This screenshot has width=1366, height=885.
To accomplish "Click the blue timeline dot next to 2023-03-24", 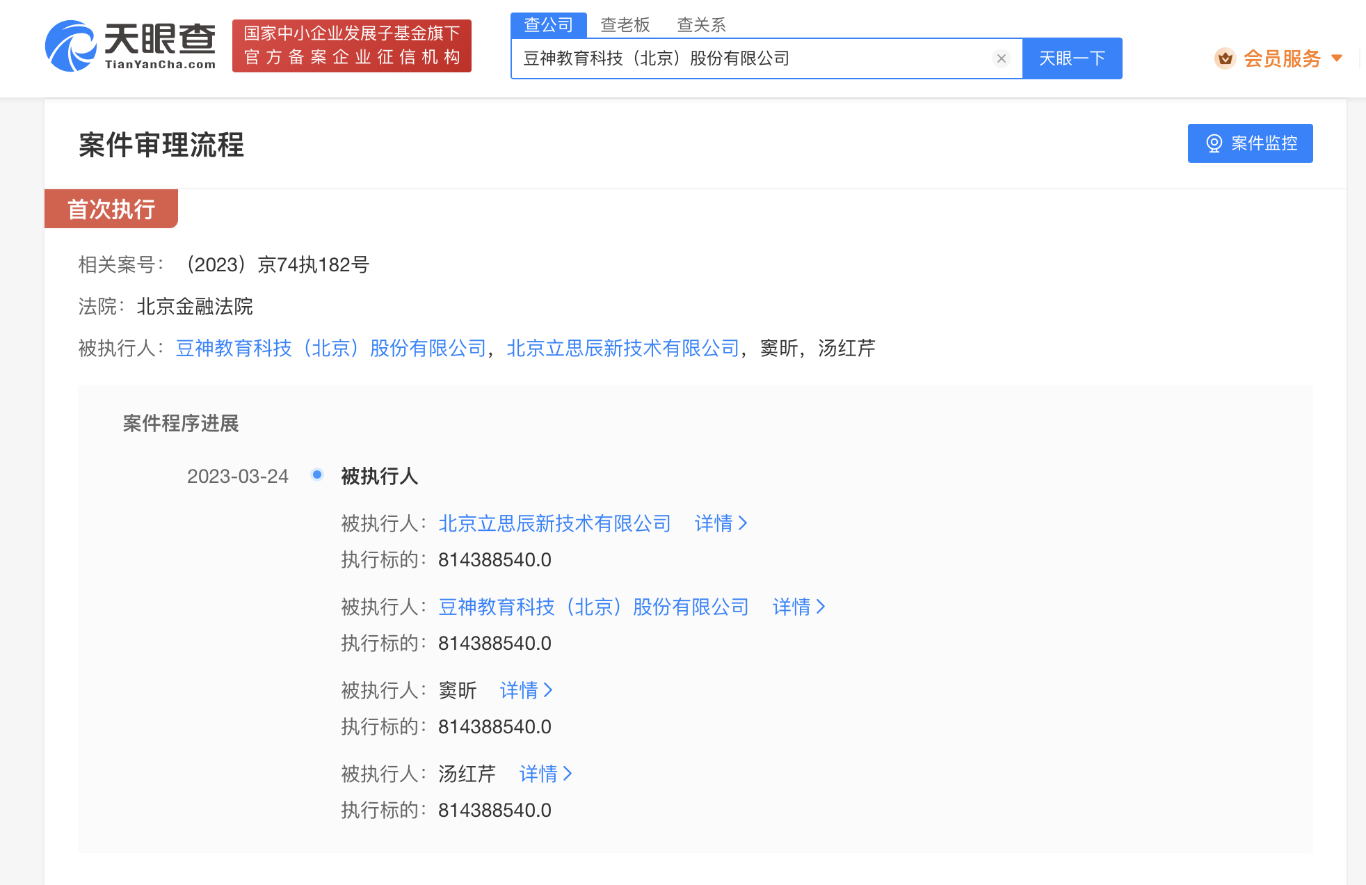I will click(x=317, y=475).
